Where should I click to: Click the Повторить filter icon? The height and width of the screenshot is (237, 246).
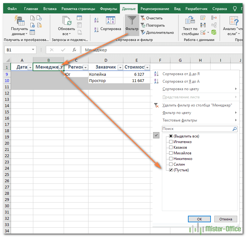click(143, 25)
